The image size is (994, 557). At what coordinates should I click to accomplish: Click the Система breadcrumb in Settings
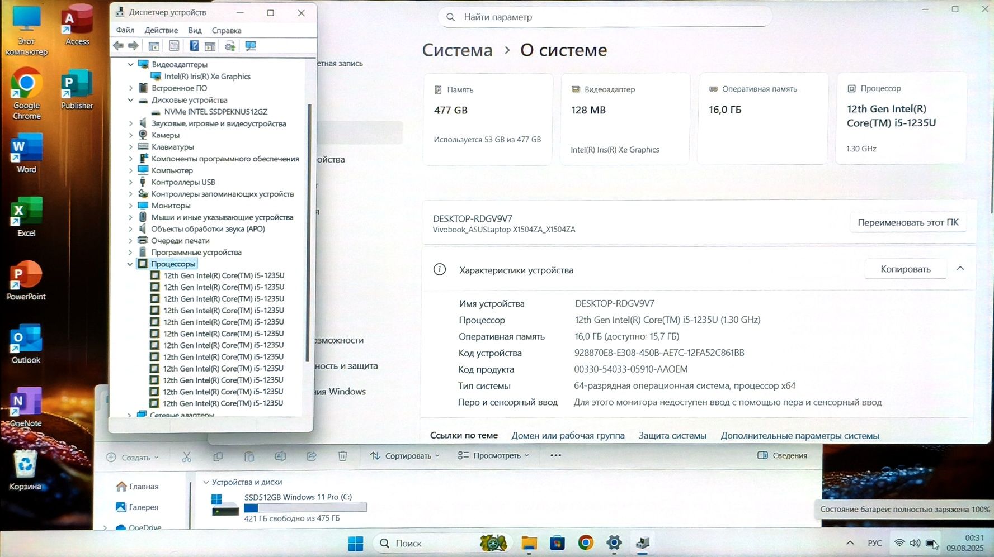[457, 50]
